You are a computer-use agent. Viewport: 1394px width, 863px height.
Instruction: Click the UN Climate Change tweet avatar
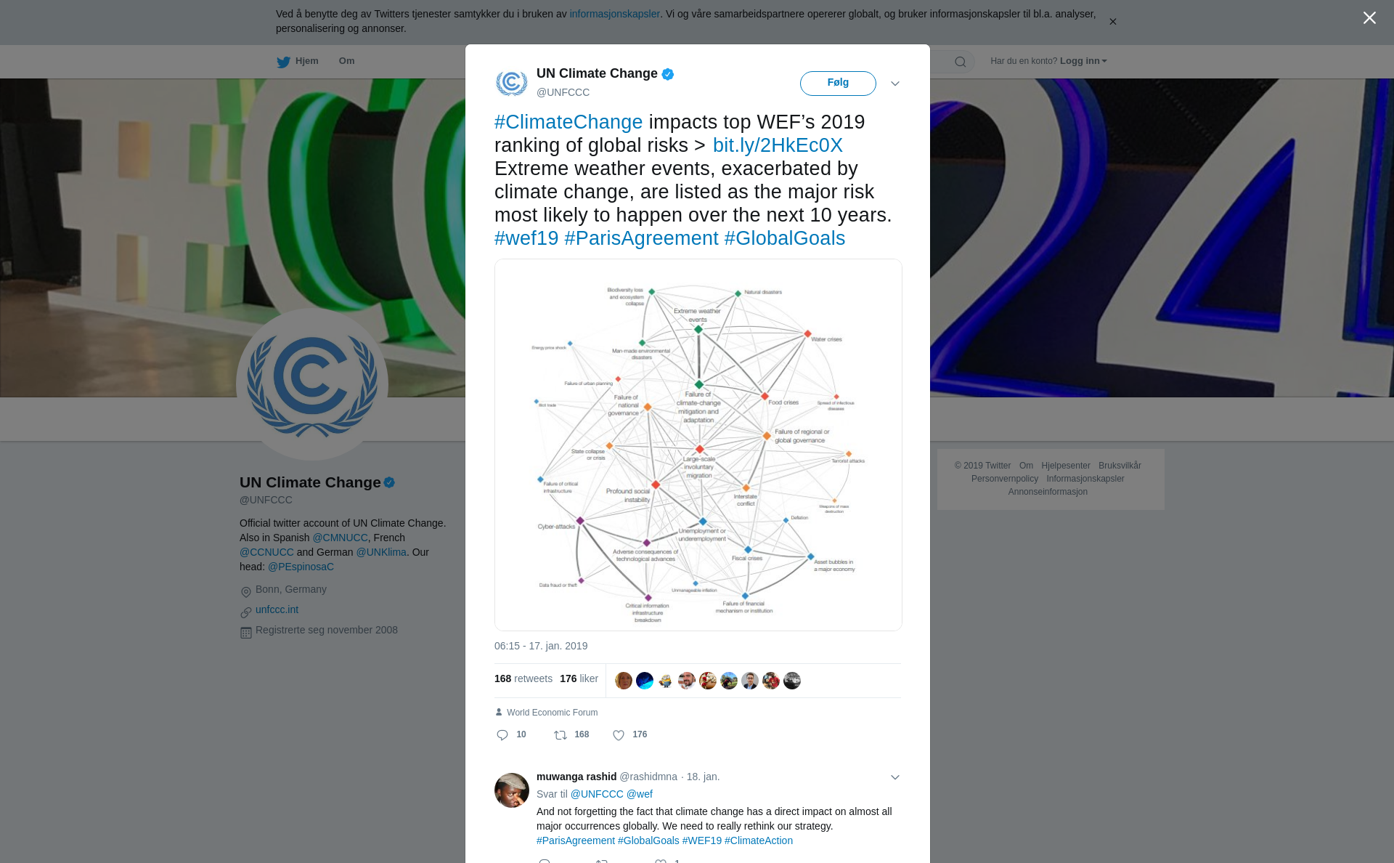[x=512, y=83]
